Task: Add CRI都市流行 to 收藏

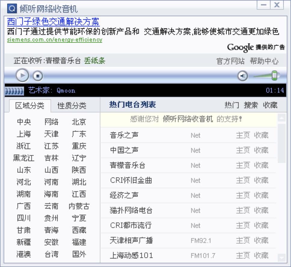Action: pyautogui.click(x=261, y=226)
